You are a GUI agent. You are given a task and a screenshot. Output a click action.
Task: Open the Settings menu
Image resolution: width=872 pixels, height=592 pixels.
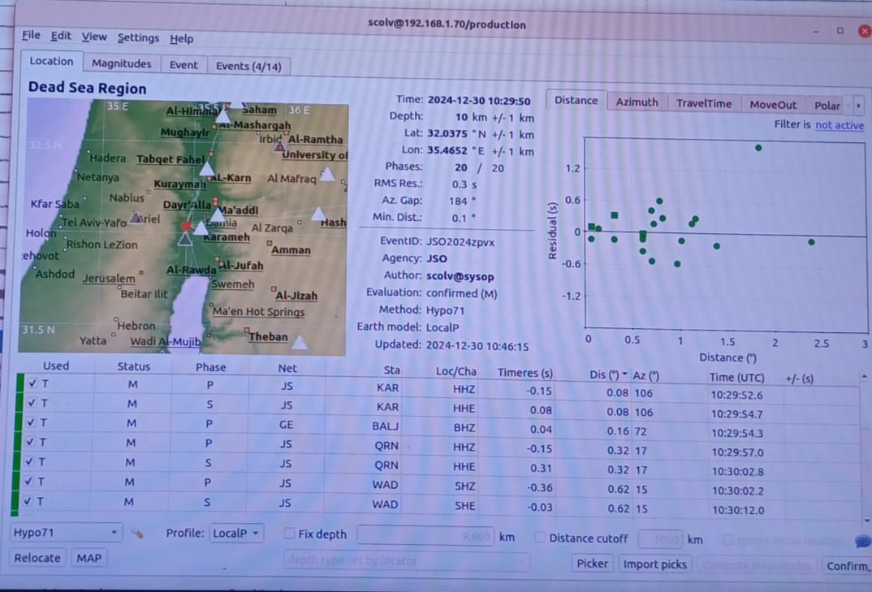pos(138,37)
